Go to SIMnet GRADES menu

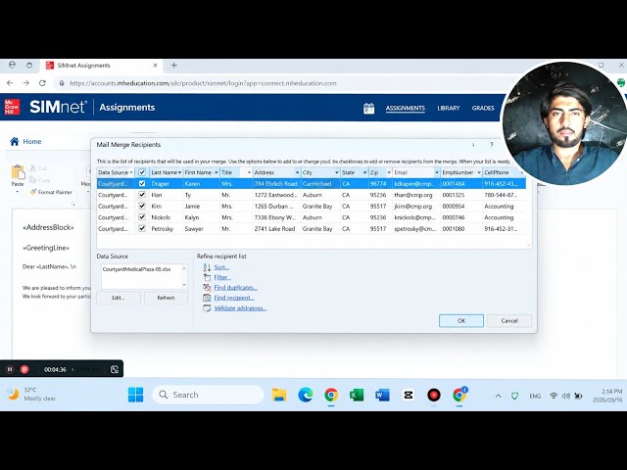coord(483,108)
